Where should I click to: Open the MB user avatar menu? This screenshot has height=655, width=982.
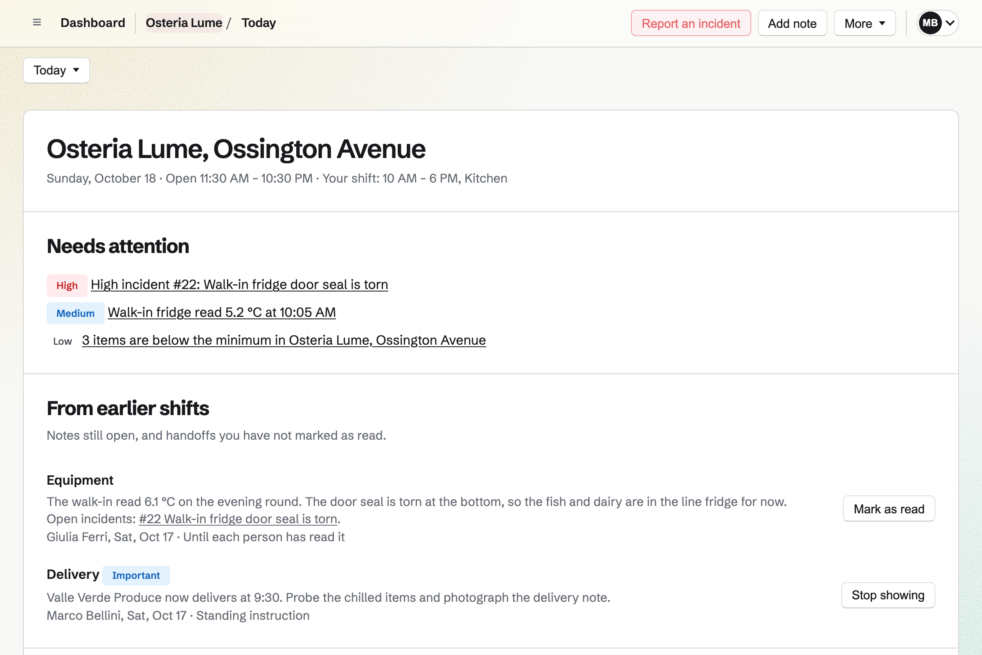(937, 23)
